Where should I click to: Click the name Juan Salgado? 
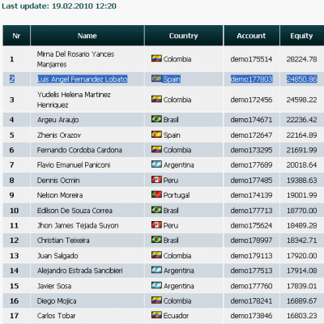click(x=58, y=255)
